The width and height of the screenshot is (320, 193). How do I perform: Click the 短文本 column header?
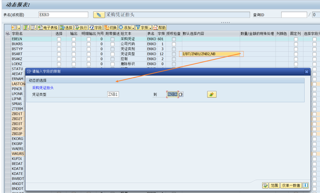133,34
